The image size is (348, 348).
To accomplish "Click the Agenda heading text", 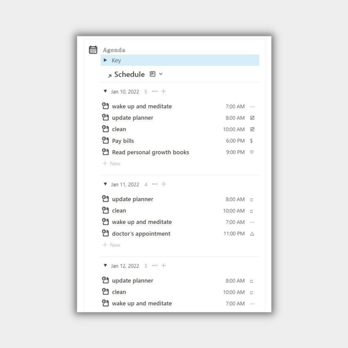I will coord(114,50).
